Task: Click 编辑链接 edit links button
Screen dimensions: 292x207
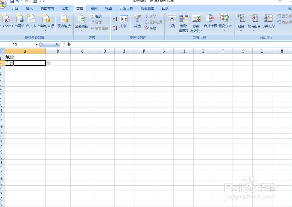Action: 99,28
